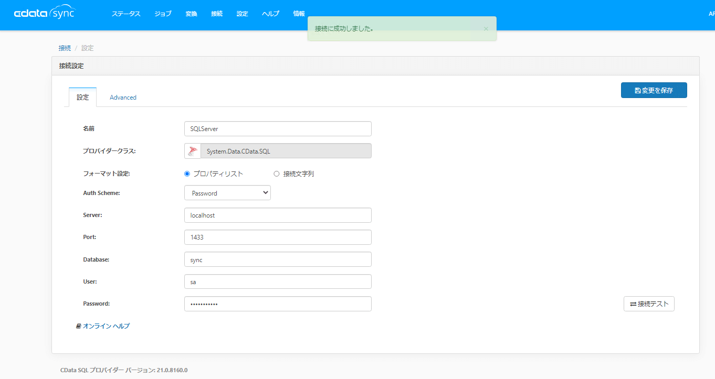Open the ヘルプ menu
Screen dimensions: 715x379
click(x=270, y=14)
